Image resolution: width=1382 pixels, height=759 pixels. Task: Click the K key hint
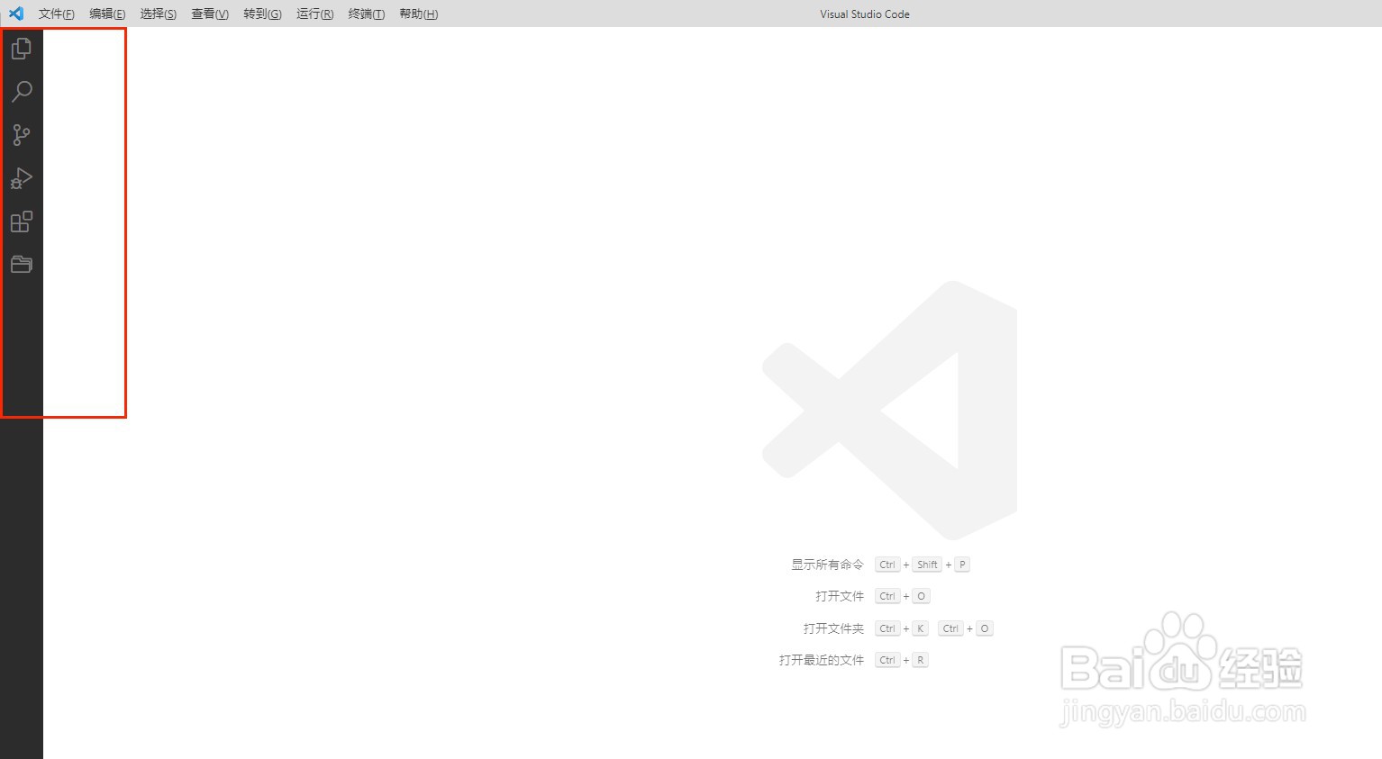pyautogui.click(x=921, y=628)
